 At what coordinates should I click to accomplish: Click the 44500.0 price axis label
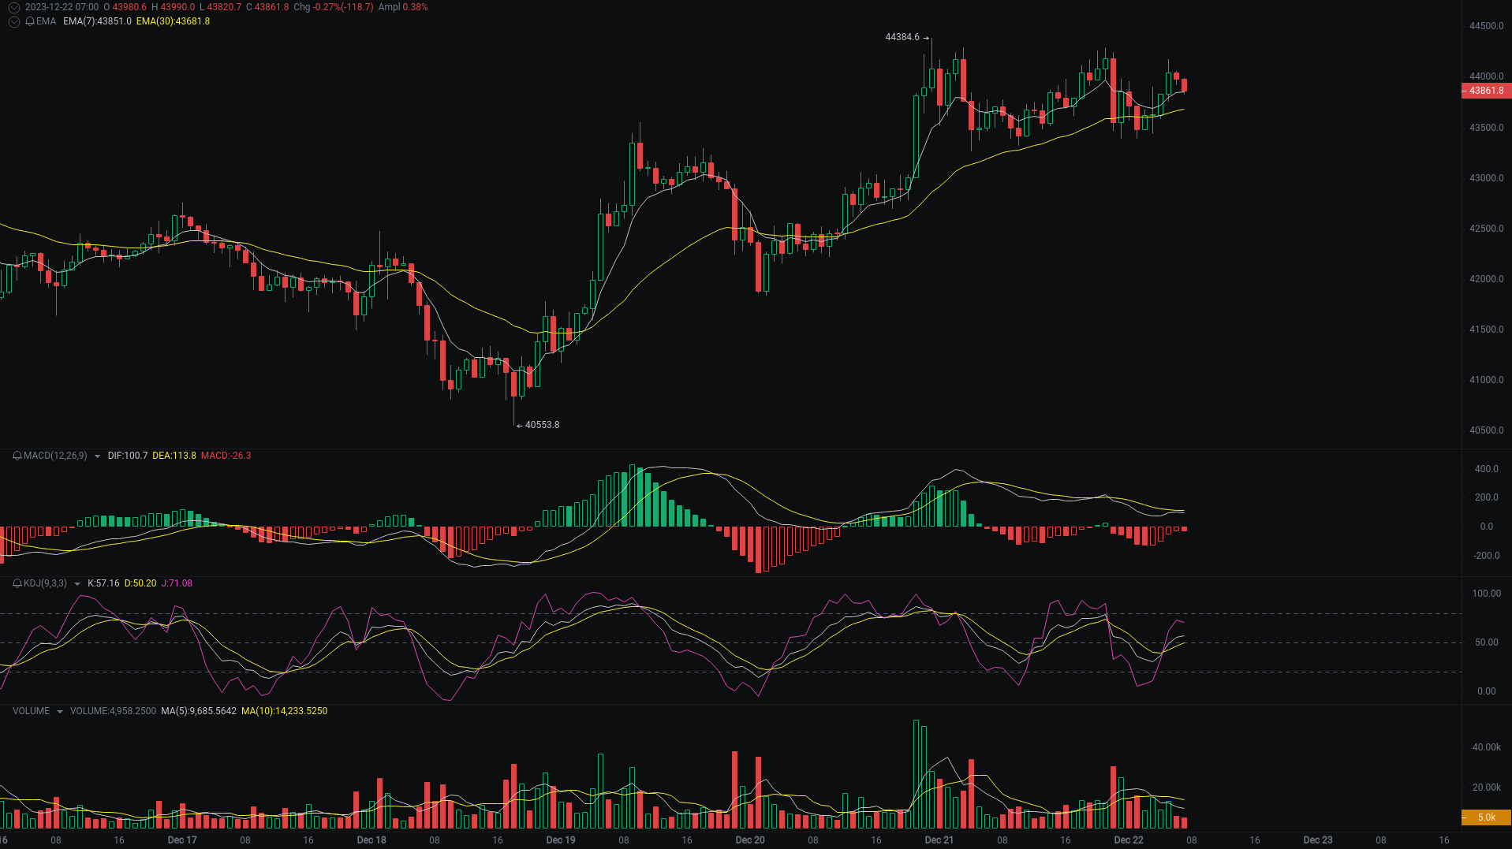[1486, 26]
